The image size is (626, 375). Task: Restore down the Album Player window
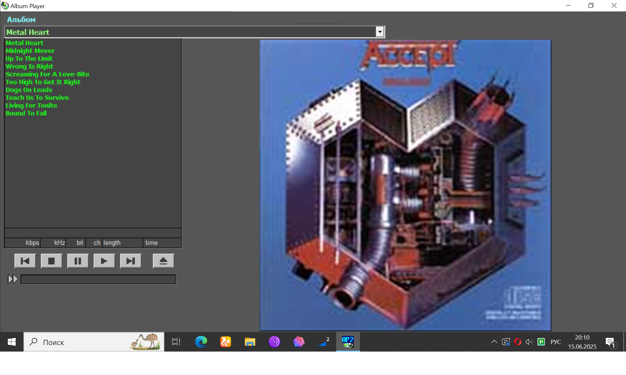pyautogui.click(x=591, y=6)
